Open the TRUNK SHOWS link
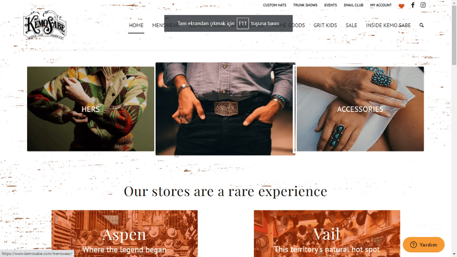Viewport: 457px width, 257px height. pyautogui.click(x=305, y=5)
